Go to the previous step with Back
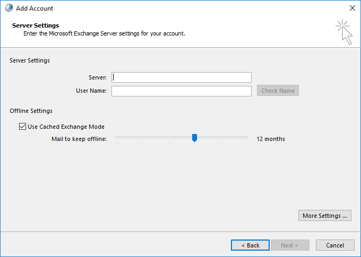 click(250, 245)
